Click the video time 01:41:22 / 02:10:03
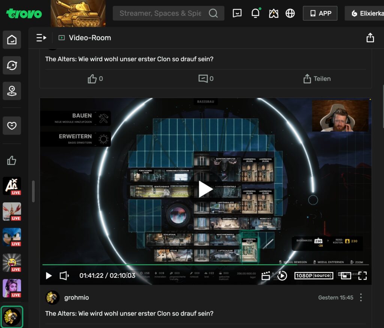This screenshot has width=384, height=328. coord(107,276)
